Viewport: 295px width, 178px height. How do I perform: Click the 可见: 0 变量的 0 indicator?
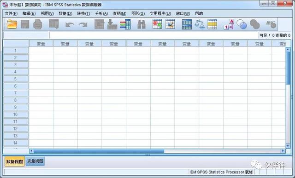coord(275,35)
